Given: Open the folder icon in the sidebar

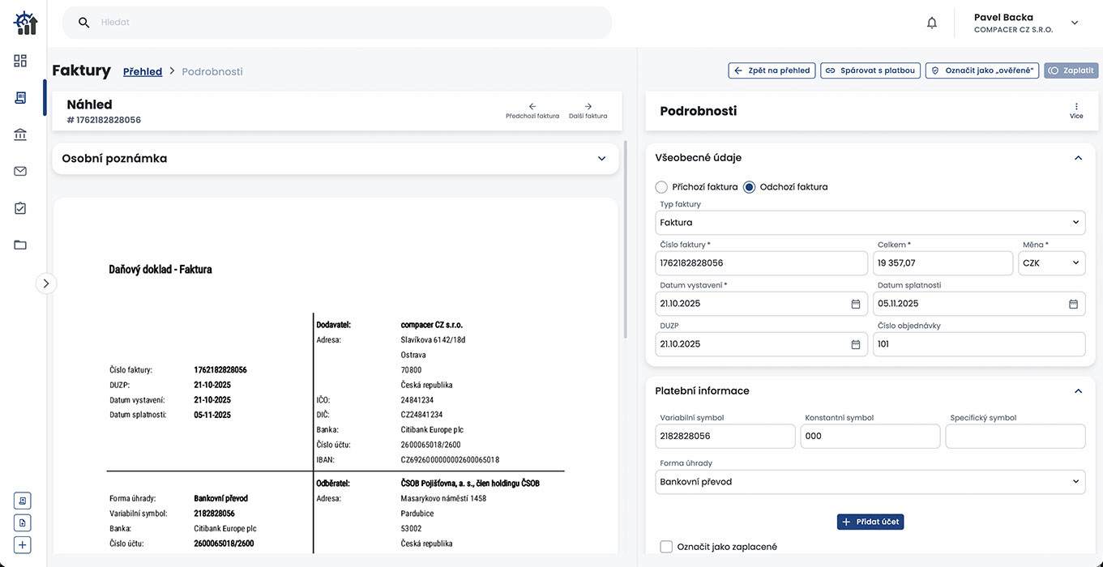Looking at the screenshot, I should click(20, 245).
